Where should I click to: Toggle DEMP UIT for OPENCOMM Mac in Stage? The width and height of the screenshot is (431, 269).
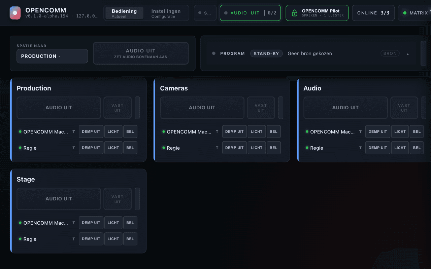pos(91,223)
